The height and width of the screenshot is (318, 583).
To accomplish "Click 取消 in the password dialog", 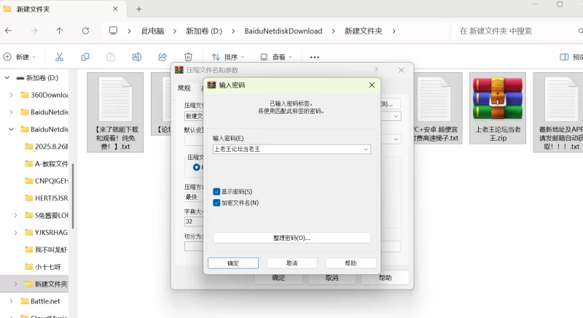I will 292,263.
